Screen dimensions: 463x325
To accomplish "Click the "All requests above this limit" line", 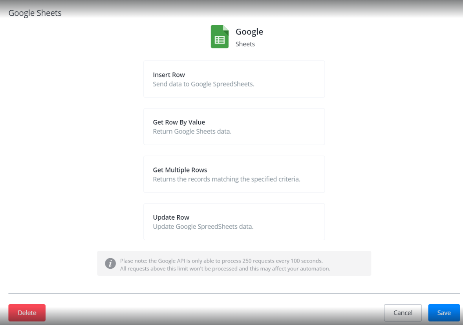I will tap(225, 269).
